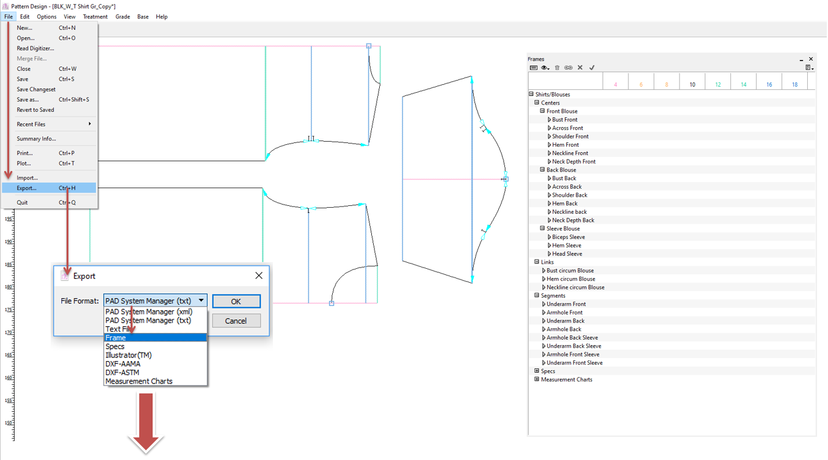Minimize the Frames panel
The width and height of the screenshot is (828, 460).
point(801,59)
